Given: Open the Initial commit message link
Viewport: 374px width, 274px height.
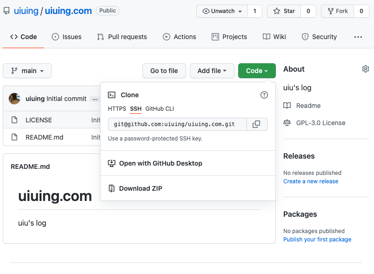Looking at the screenshot, I should click(67, 99).
